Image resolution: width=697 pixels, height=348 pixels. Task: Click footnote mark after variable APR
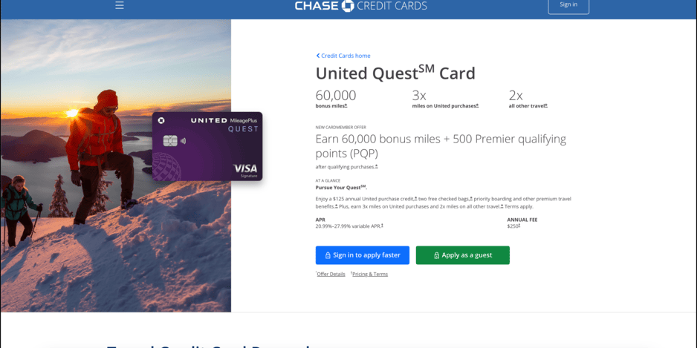(382, 226)
